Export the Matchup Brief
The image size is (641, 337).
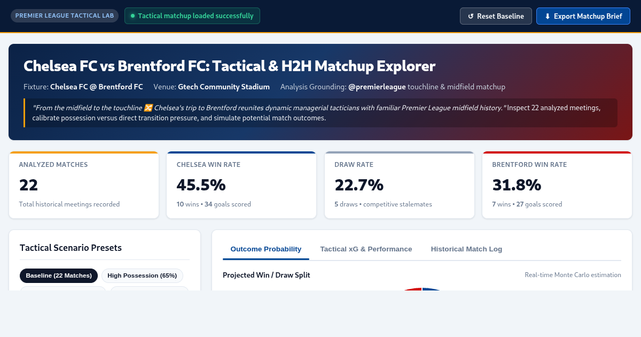583,16
